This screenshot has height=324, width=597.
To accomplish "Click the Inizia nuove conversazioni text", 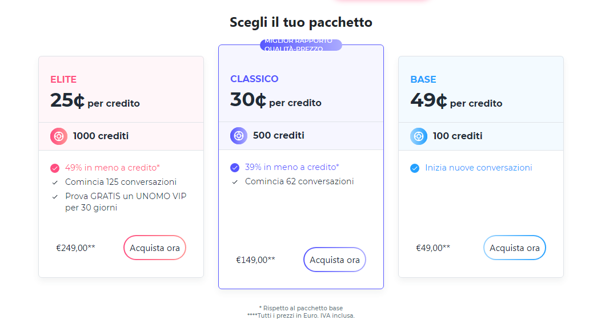I will pos(479,168).
